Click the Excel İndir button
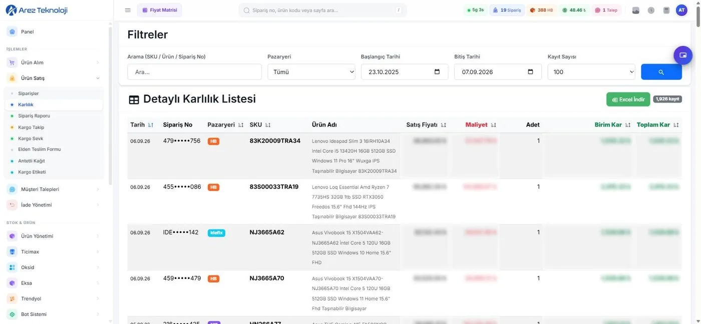Image resolution: width=701 pixels, height=324 pixels. tap(628, 99)
